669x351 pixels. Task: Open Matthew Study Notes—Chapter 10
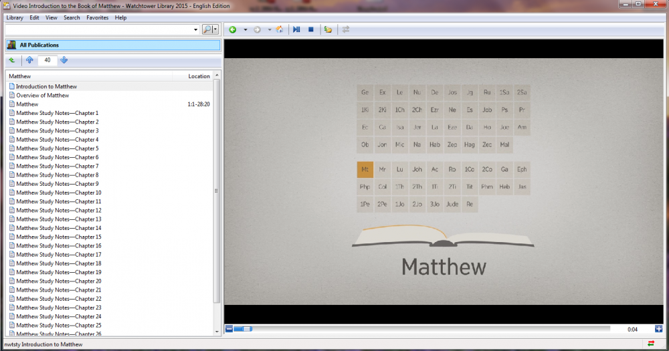pos(59,193)
